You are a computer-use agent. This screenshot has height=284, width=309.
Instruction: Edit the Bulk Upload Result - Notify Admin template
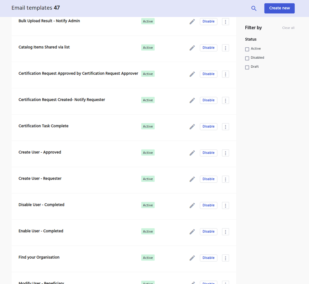point(192,21)
